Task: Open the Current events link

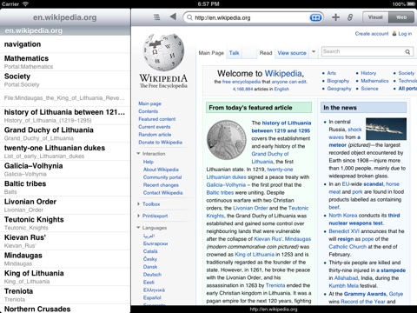Action: (155, 127)
